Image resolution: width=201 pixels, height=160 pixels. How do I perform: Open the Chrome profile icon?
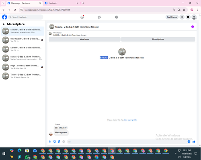point(192,10)
